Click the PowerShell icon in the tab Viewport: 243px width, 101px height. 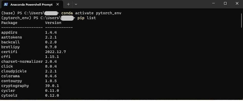(6, 4)
